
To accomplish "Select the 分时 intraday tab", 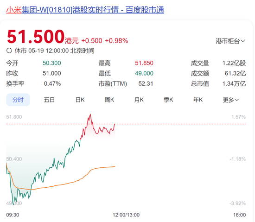I will click(18, 100).
